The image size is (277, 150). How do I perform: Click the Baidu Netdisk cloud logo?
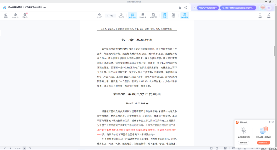tap(5, 7)
